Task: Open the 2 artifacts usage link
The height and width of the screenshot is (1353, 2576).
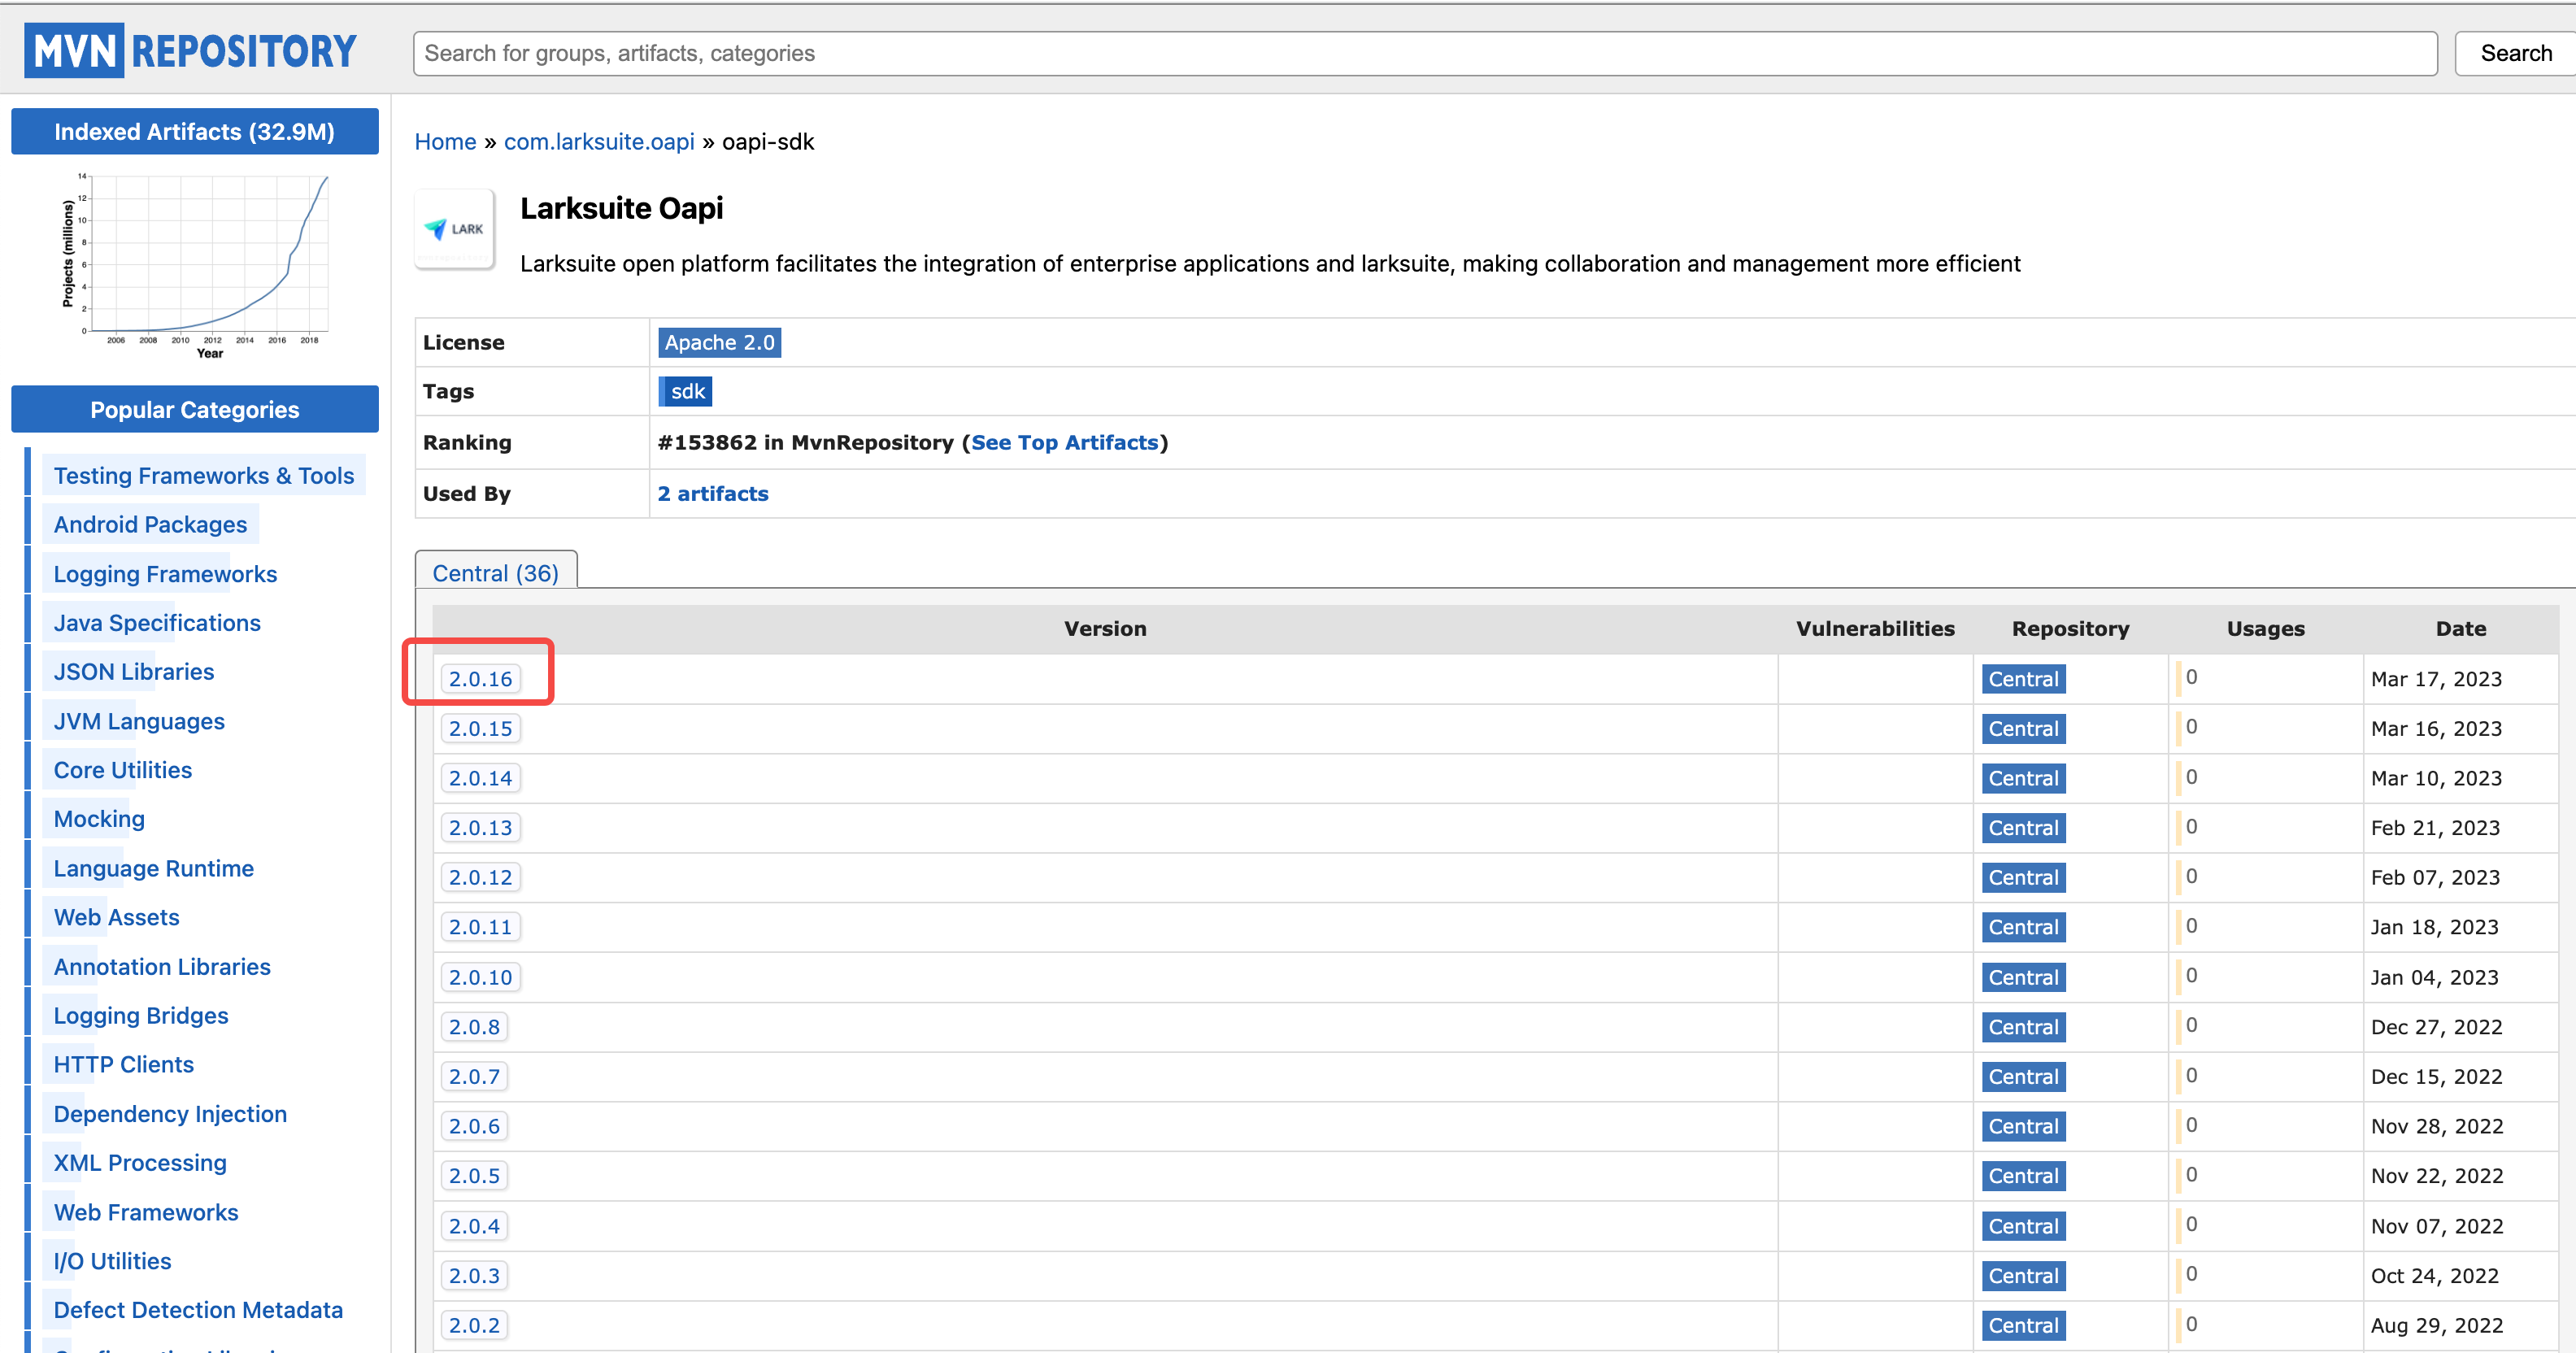Action: tap(713, 493)
